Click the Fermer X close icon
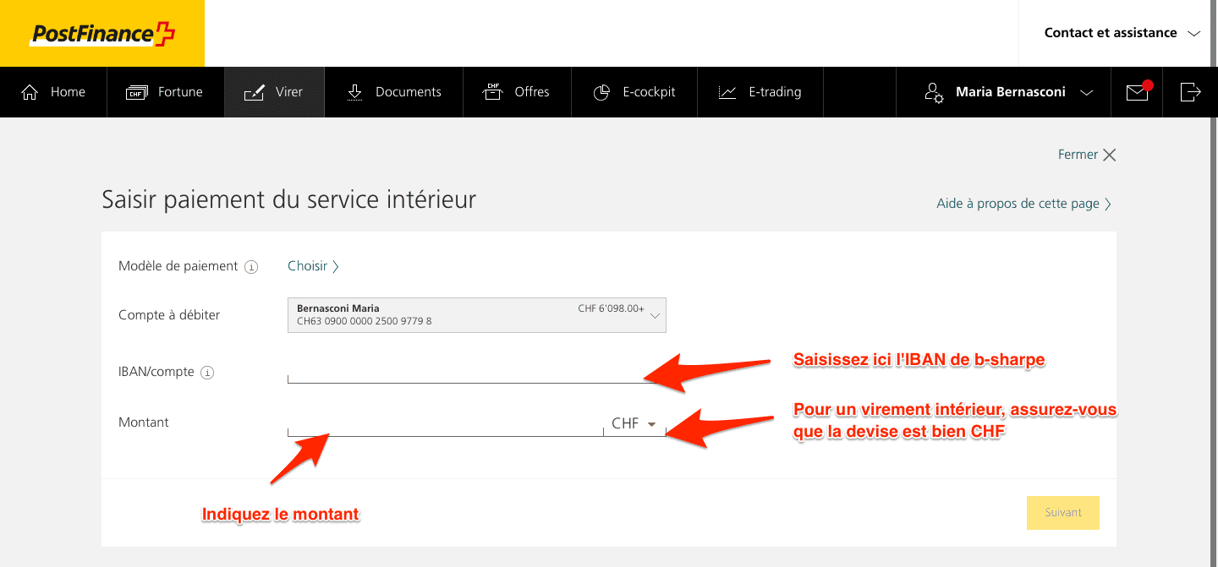Viewport: 1218px width, 567px height. click(1110, 155)
